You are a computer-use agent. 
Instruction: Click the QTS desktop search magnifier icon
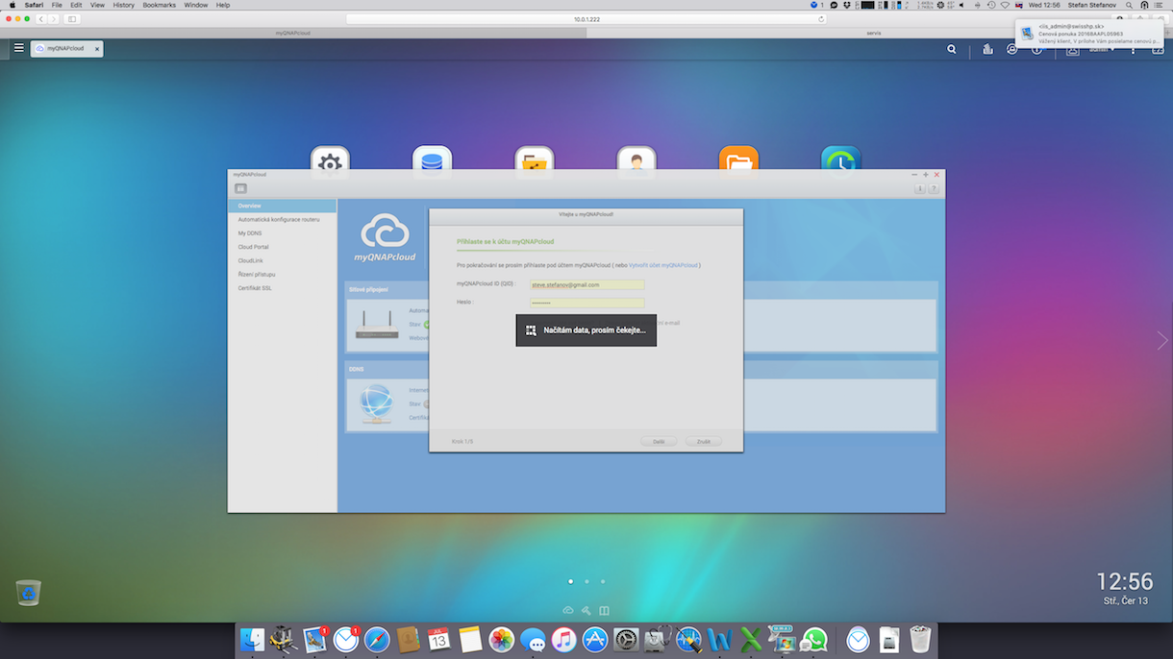click(x=952, y=49)
